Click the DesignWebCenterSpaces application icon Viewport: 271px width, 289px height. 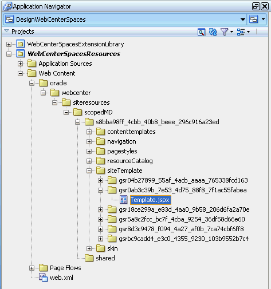click(10, 19)
